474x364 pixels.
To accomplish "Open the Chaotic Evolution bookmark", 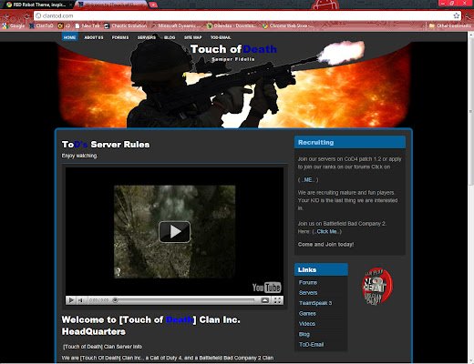I will coord(126,25).
